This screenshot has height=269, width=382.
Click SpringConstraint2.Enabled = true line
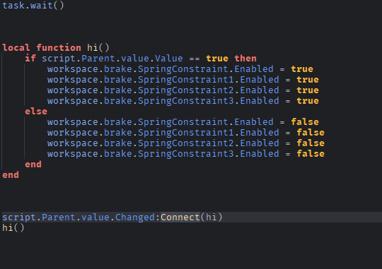pyautogui.click(x=183, y=90)
